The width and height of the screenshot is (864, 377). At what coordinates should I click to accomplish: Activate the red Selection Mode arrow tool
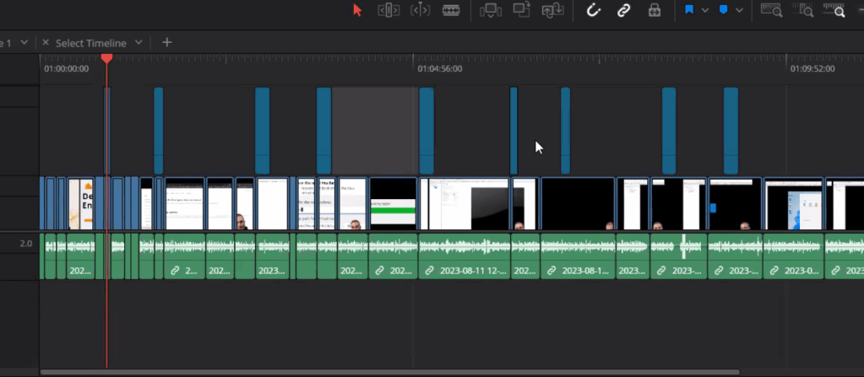coord(357,10)
